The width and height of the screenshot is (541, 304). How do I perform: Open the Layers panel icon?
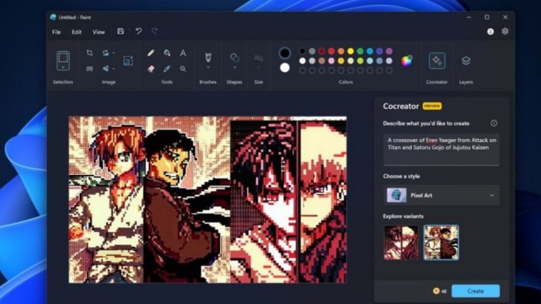pyautogui.click(x=466, y=61)
